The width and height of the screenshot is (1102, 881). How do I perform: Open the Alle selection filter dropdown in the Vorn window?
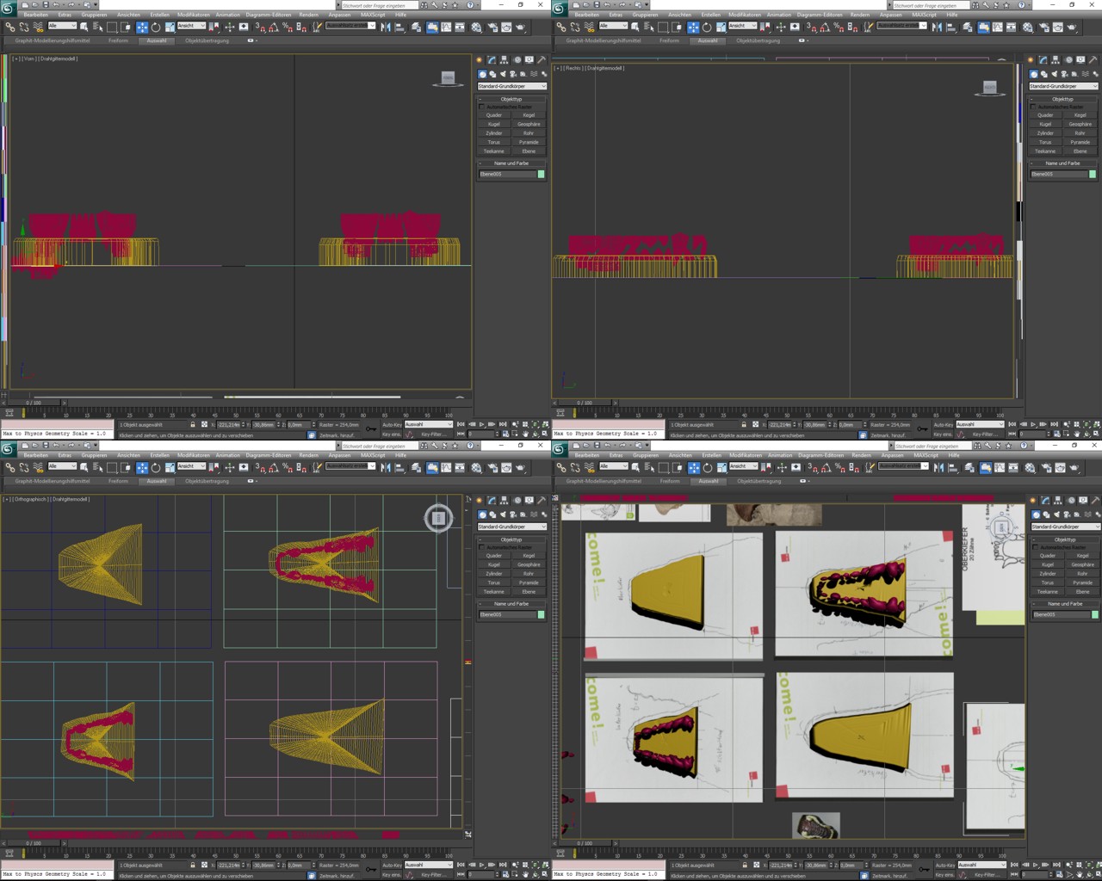(62, 26)
